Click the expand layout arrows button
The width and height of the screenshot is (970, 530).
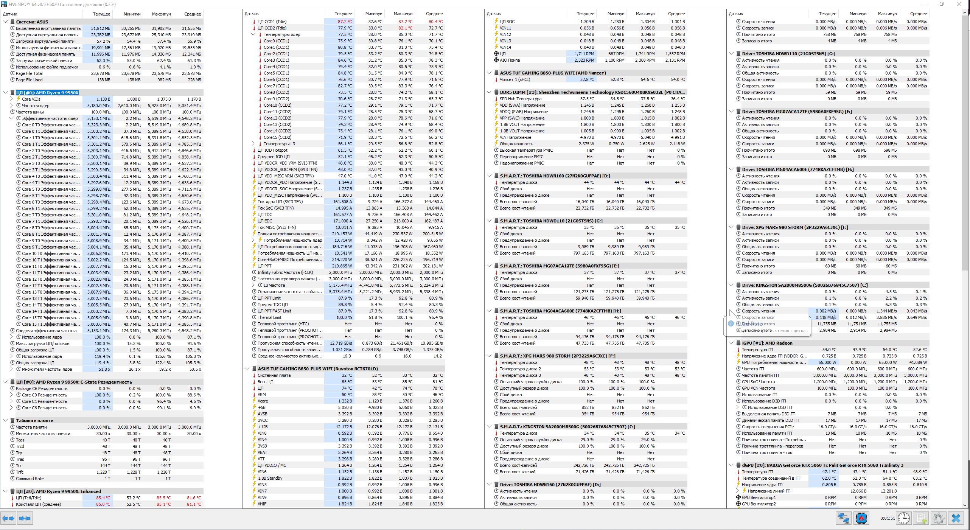point(9,518)
